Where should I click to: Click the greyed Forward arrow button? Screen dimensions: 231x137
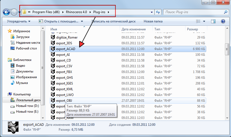(x=14, y=12)
